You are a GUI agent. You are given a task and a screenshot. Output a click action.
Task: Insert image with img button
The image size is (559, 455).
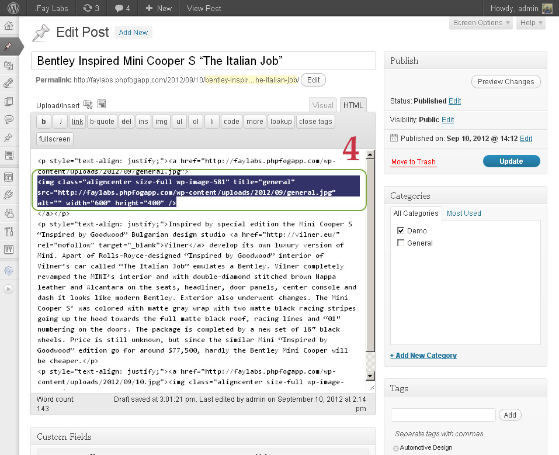(161, 122)
